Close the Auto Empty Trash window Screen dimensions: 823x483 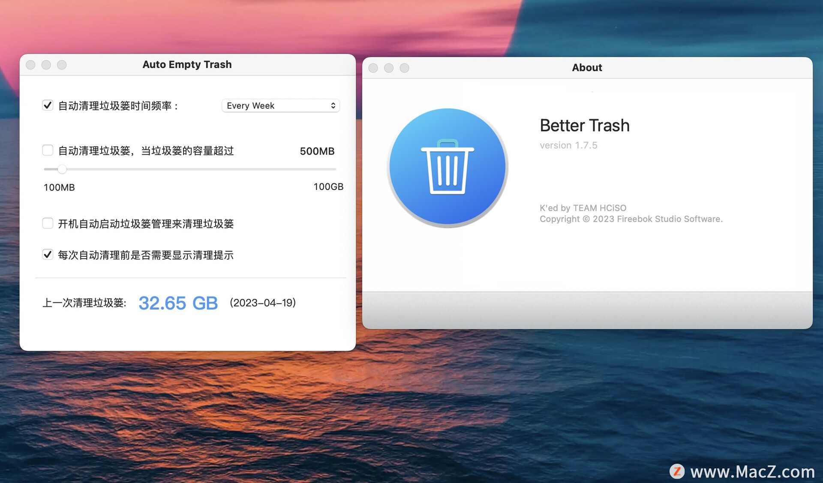point(30,65)
